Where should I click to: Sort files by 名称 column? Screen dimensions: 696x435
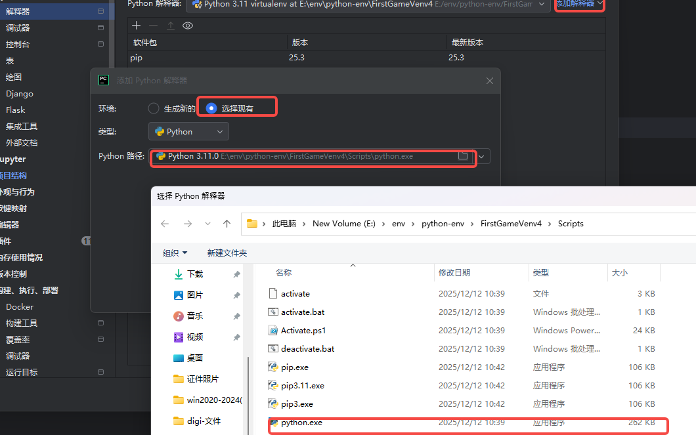[284, 273]
